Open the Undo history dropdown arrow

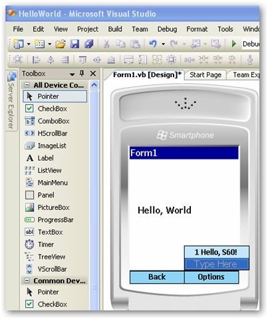(x=163, y=44)
